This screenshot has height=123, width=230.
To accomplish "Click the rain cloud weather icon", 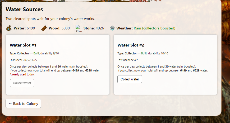I will [x=112, y=28].
